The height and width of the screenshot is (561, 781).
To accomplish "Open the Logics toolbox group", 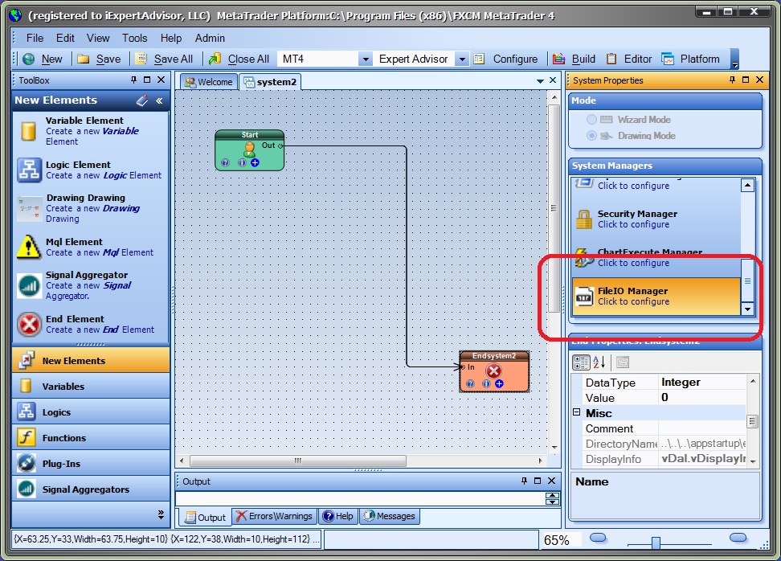I will tap(91, 412).
